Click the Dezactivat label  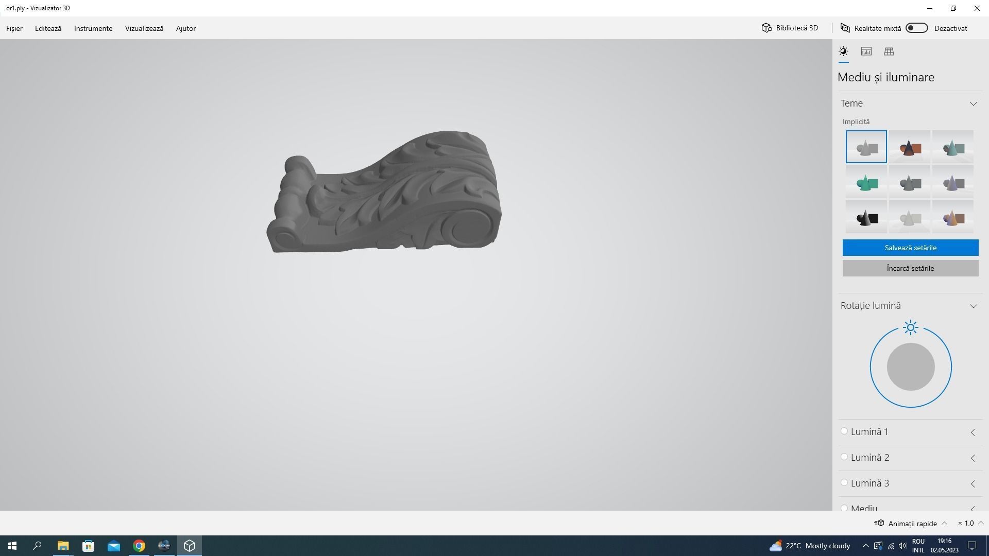[950, 28]
